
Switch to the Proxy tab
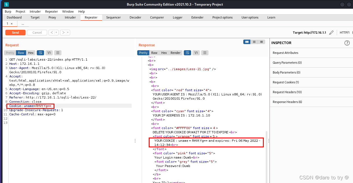tap(52, 17)
